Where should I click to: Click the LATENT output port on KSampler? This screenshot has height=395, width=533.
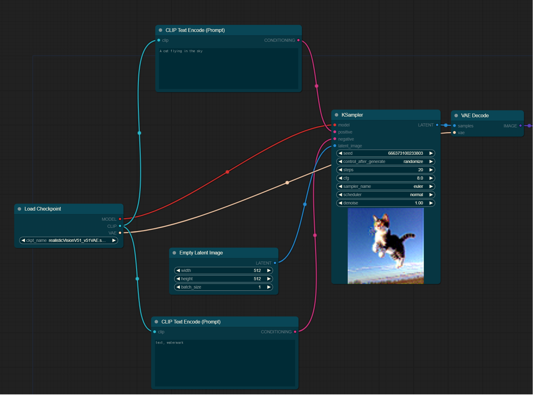point(437,125)
